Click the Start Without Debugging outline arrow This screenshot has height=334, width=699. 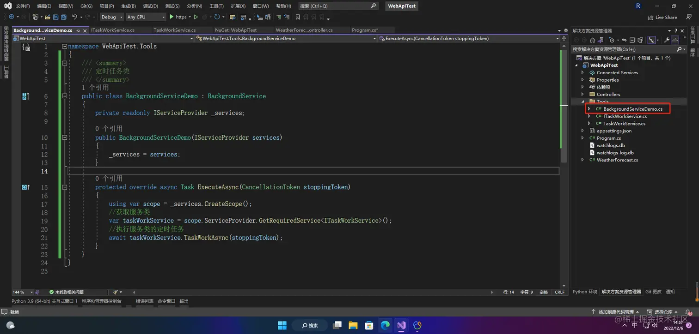pyautogui.click(x=196, y=17)
